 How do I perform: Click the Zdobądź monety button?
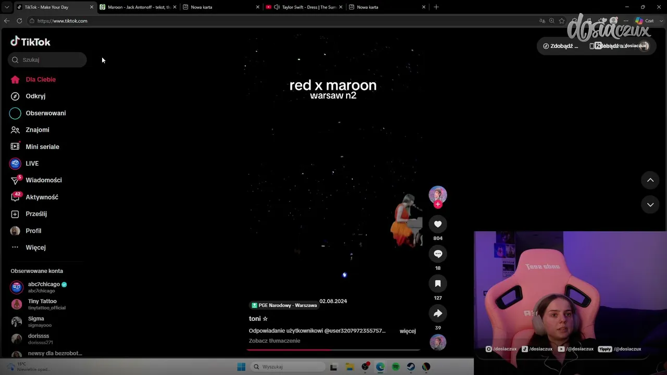pyautogui.click(x=561, y=46)
